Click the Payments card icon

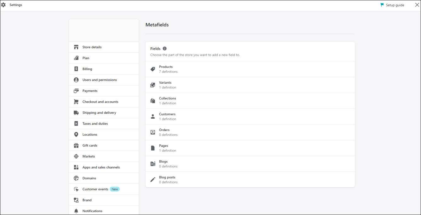tap(76, 91)
